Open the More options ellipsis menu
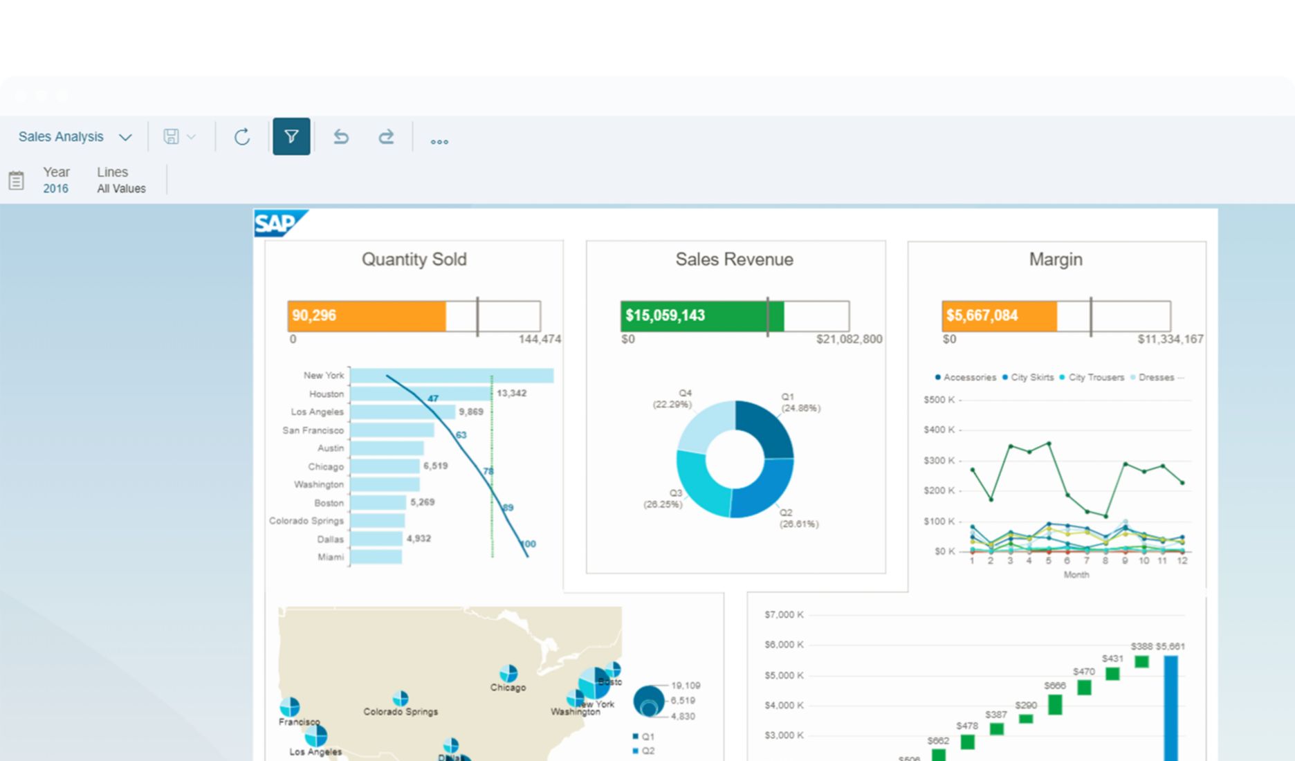The height and width of the screenshot is (761, 1295). (439, 141)
